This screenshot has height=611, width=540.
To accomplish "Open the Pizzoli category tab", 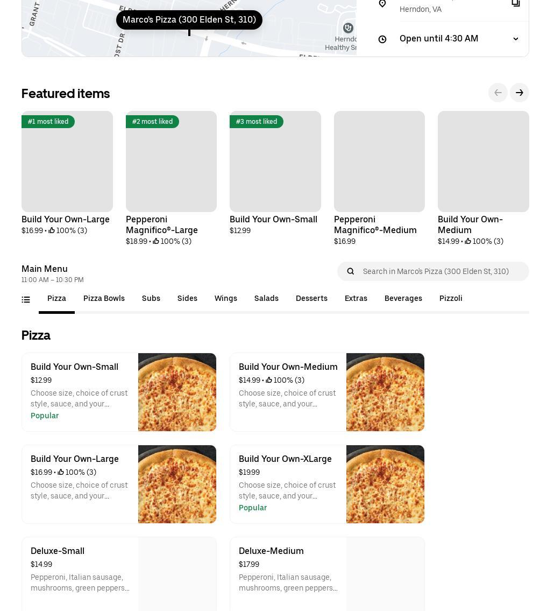I will tap(451, 299).
